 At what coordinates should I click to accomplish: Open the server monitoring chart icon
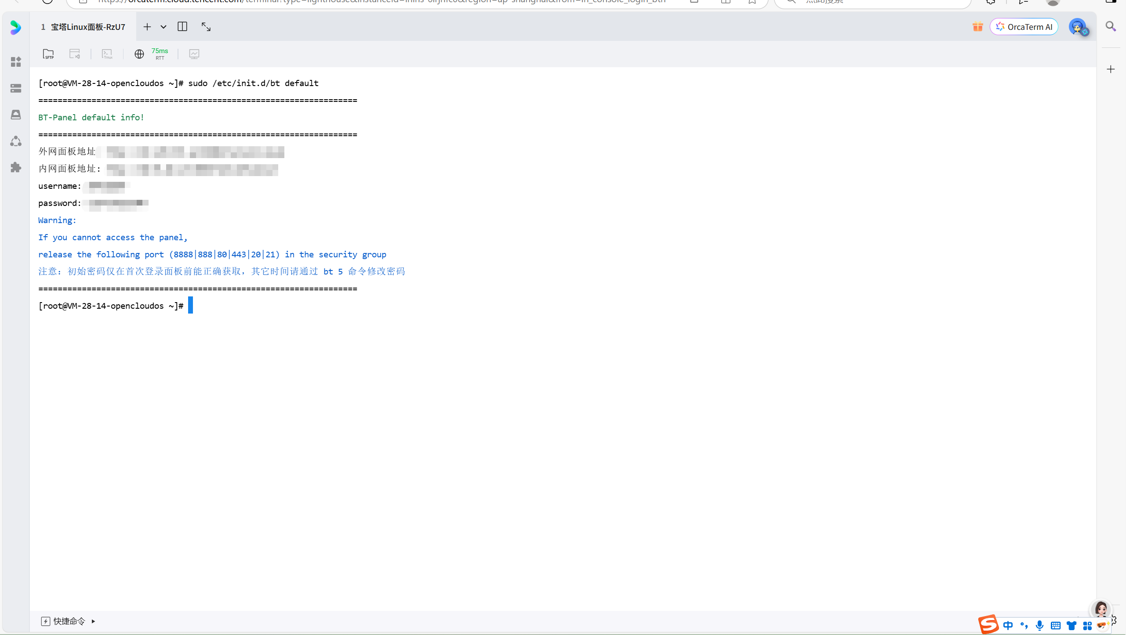click(194, 54)
